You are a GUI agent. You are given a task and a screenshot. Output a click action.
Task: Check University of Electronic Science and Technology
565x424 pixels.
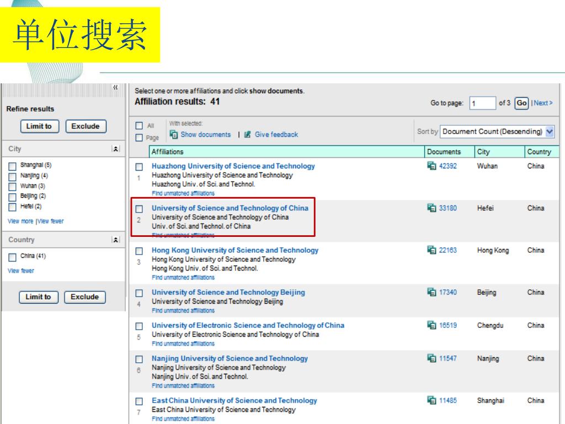pos(139,326)
